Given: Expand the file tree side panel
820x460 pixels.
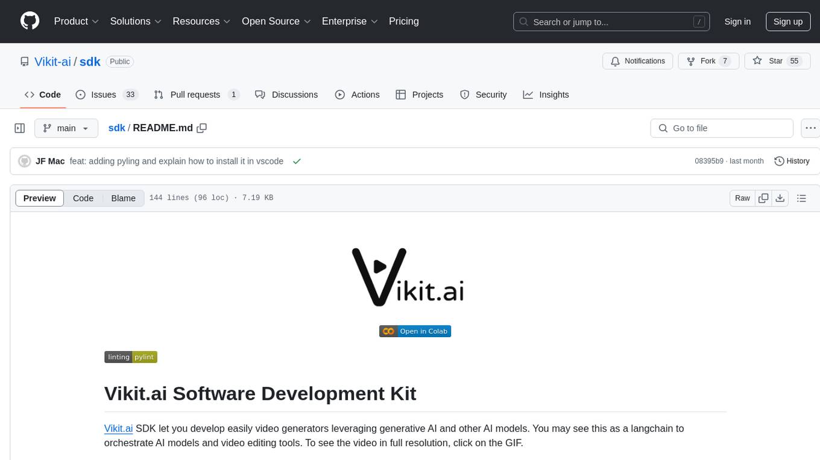Looking at the screenshot, I should pyautogui.click(x=20, y=128).
